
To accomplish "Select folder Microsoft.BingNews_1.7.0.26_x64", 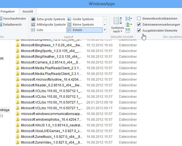I will pyautogui.click(x=51, y=45).
